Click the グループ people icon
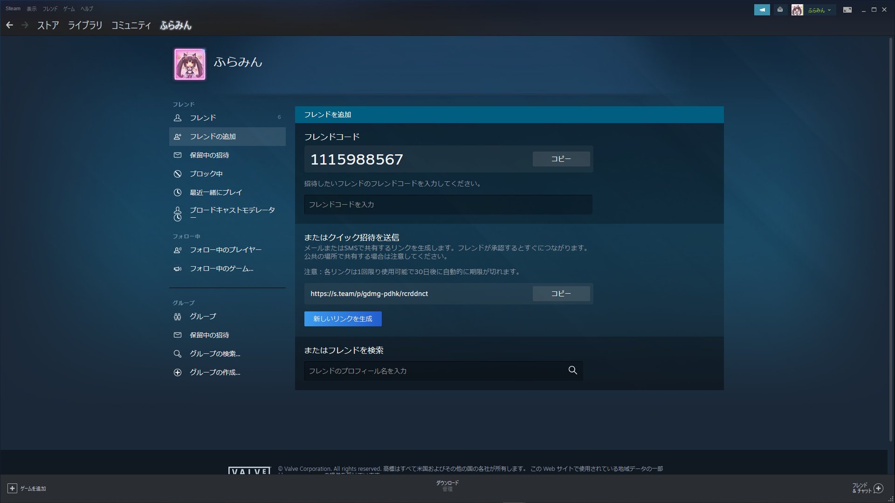The image size is (895, 503). point(178,317)
